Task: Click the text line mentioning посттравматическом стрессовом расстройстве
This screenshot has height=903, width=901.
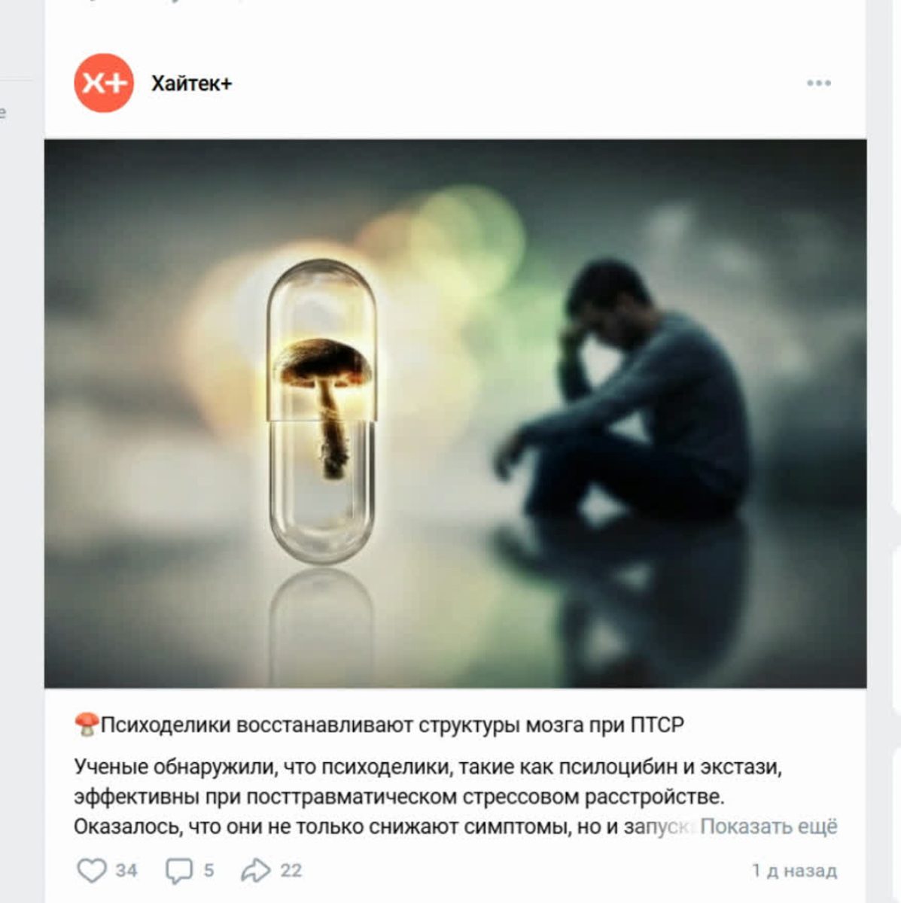Action: click(399, 796)
